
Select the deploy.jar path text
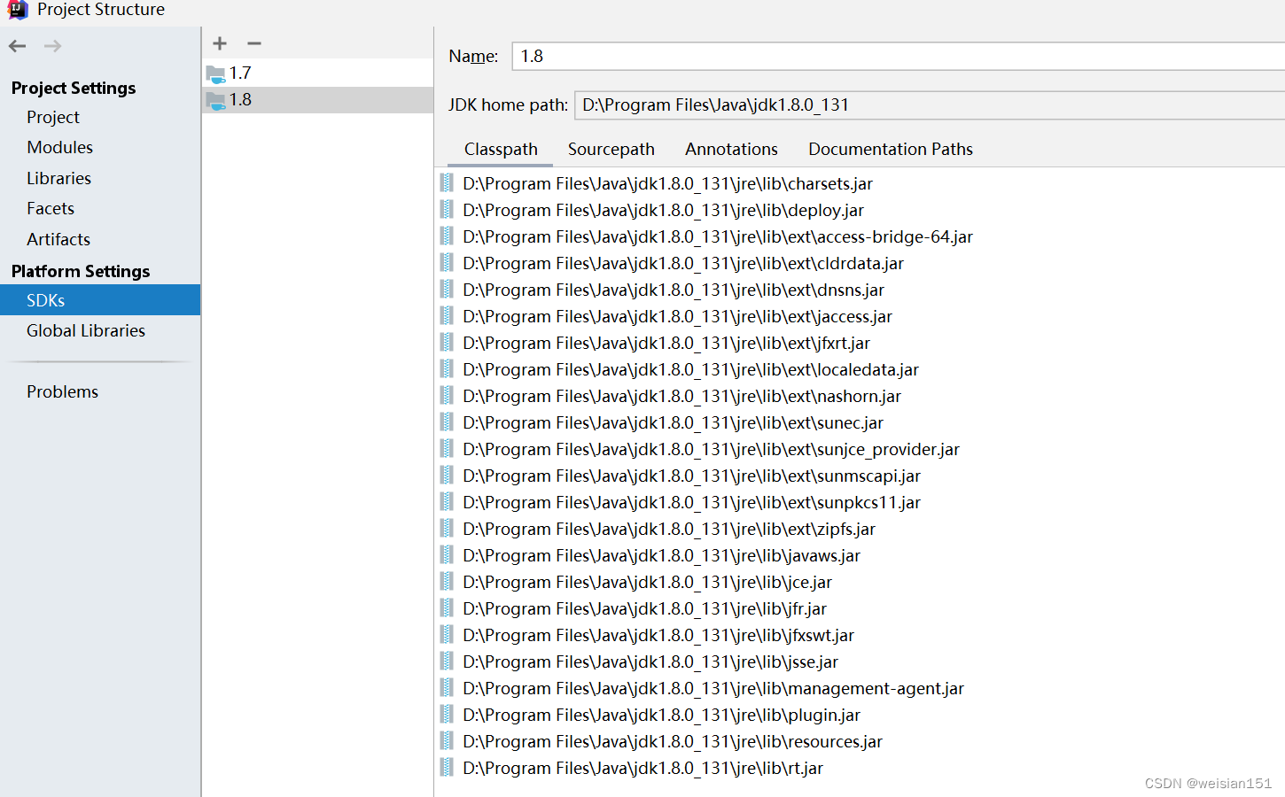(663, 210)
